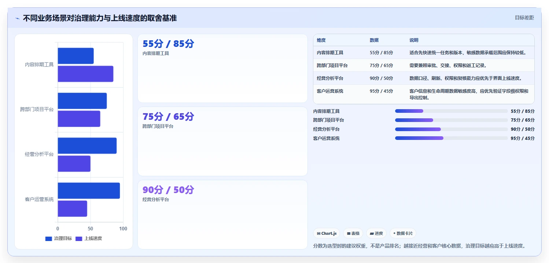Click the 经营分析平台 caption in the third card
Viewport: 549px width, 263px height.
click(156, 200)
